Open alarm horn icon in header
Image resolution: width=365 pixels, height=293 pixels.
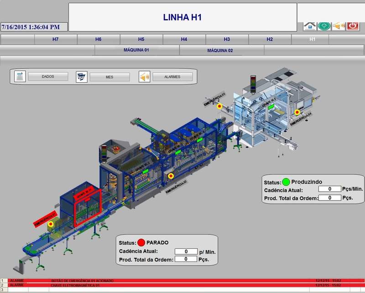[x=339, y=26]
